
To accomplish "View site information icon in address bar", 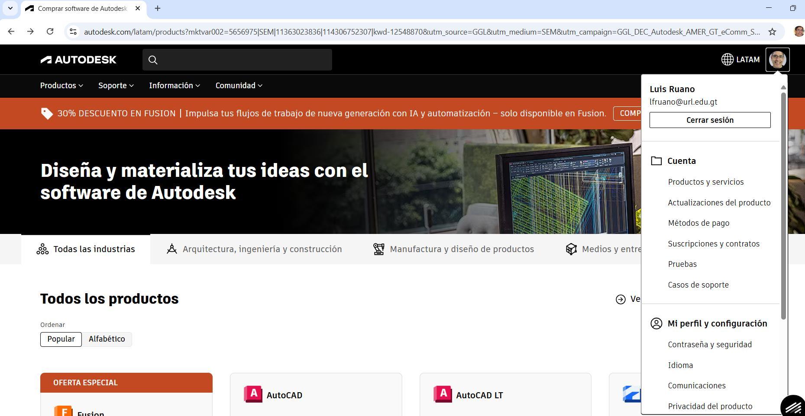I will coord(73,32).
